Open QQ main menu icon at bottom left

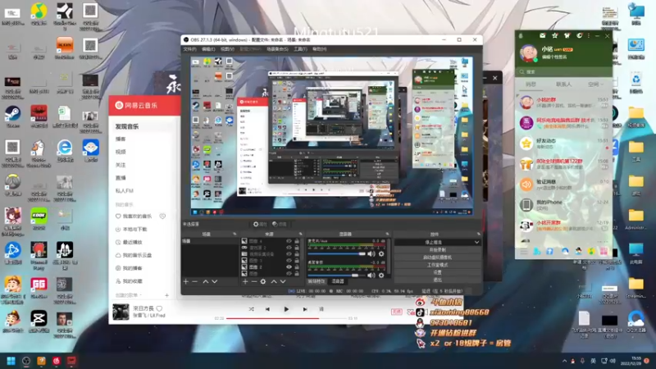click(524, 252)
